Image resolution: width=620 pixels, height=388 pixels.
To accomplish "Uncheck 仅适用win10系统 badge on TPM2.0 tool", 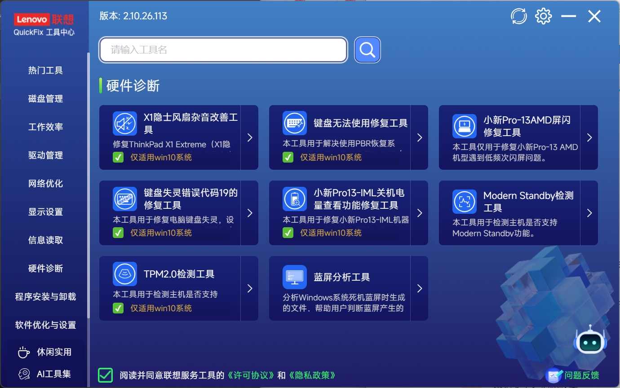I will [118, 308].
